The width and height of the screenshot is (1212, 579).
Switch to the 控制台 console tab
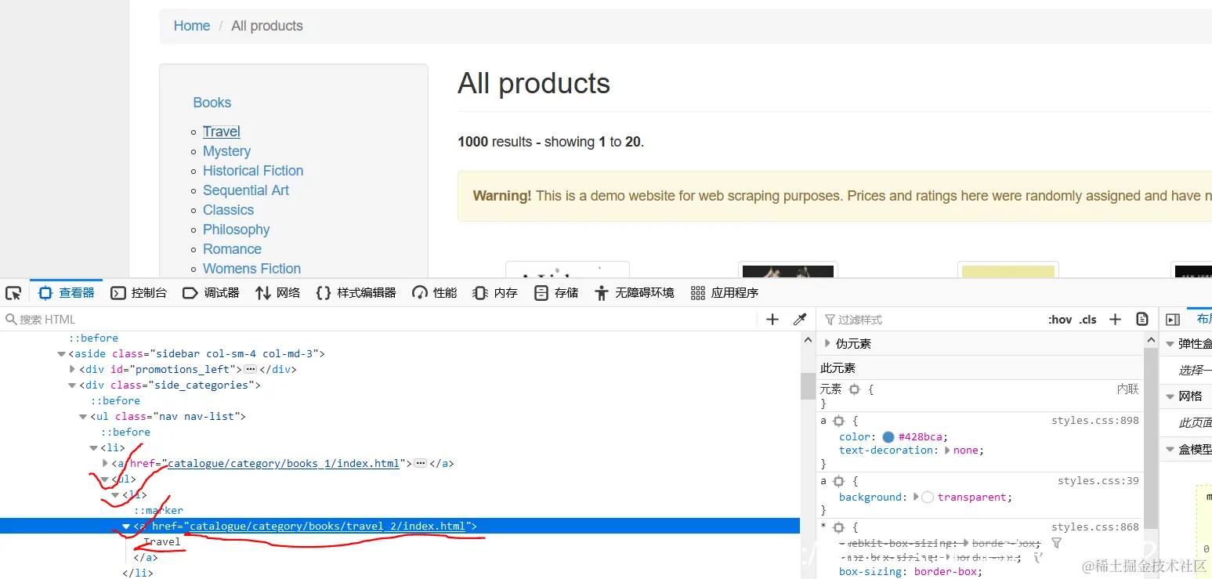click(139, 293)
